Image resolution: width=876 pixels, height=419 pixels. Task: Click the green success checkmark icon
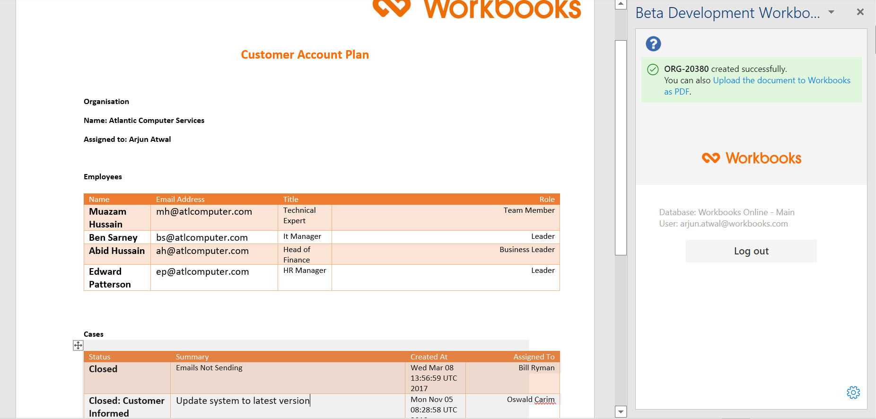click(x=653, y=70)
